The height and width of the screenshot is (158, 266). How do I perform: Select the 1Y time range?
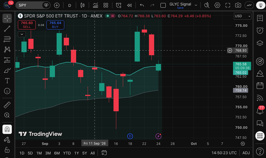pos(76,153)
